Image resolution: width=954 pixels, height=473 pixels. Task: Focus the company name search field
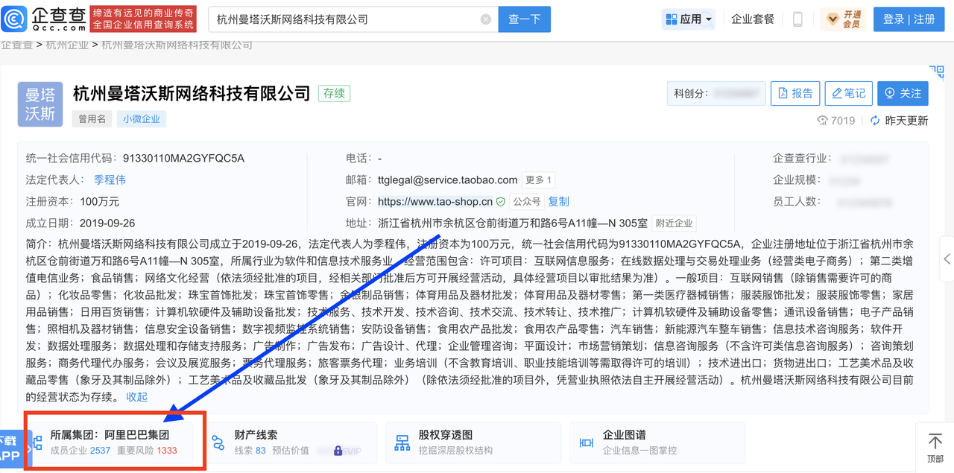[x=353, y=19]
